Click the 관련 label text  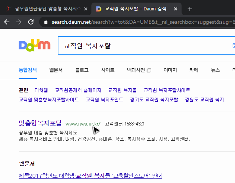click(23, 90)
